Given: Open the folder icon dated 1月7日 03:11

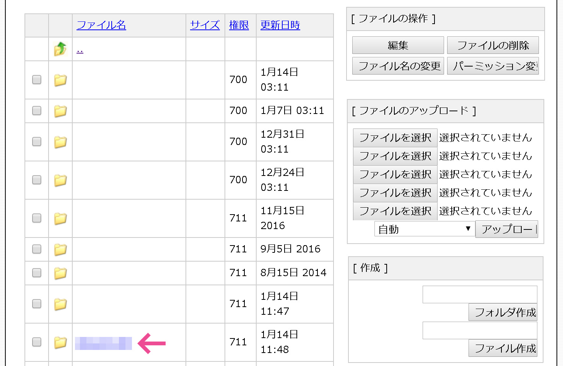Looking at the screenshot, I should click(x=60, y=111).
